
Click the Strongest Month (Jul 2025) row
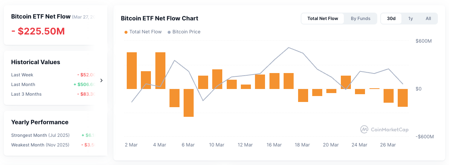pyautogui.click(x=52, y=135)
